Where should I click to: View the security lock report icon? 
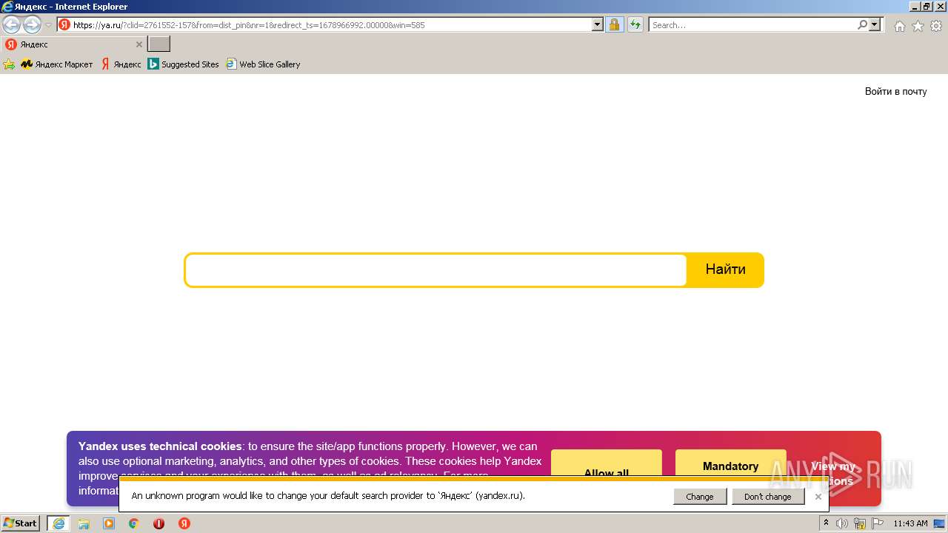click(x=614, y=24)
